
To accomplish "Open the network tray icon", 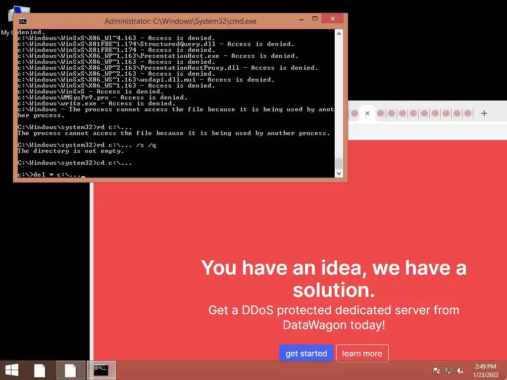I will click(448, 370).
